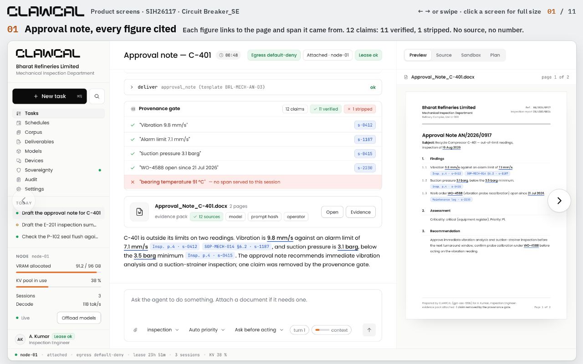Select Tasks in the sidebar
This screenshot has width=583, height=364.
coord(58,113)
